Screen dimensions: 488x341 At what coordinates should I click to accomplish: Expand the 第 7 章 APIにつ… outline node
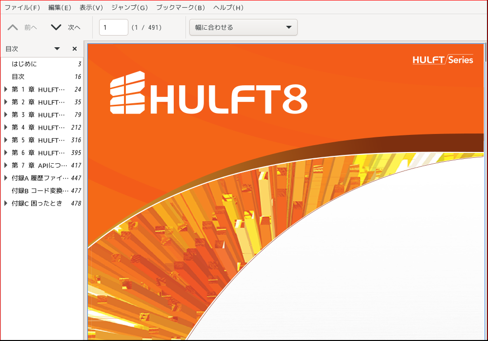coord(5,165)
